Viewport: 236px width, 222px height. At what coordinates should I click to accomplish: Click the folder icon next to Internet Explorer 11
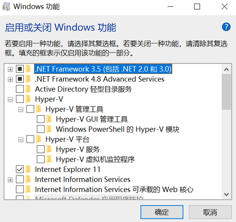pyautogui.click(x=28, y=169)
